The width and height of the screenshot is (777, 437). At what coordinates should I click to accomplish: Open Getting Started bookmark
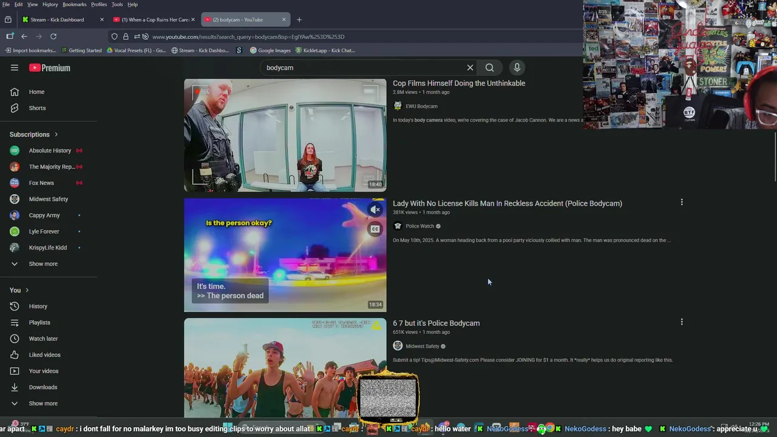pyautogui.click(x=81, y=50)
